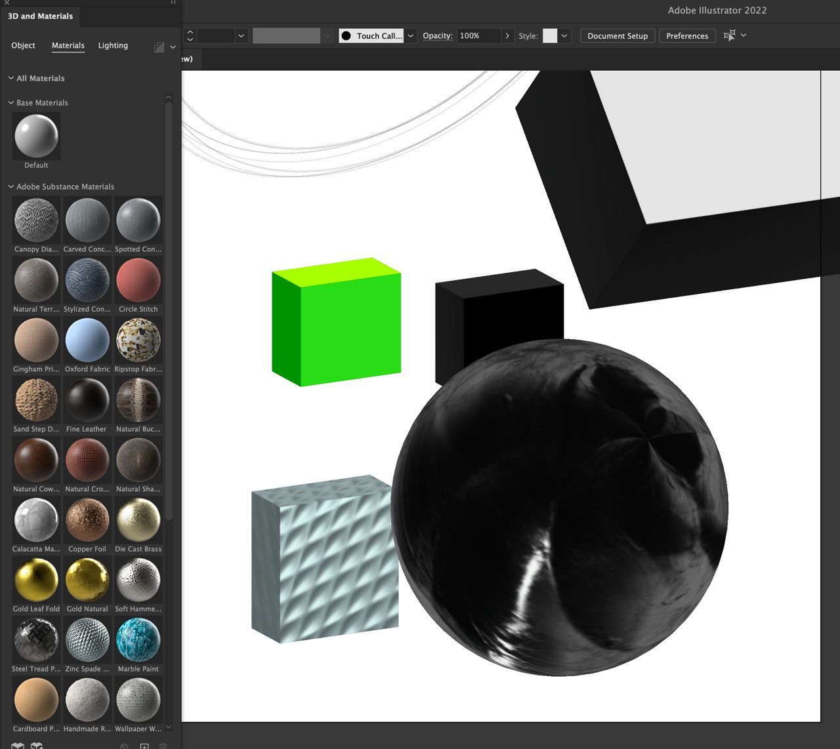Screen dimensions: 840x749
Task: Open the Style dropdown arrow
Action: [x=564, y=36]
